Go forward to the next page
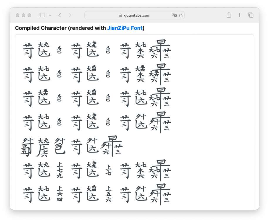The height and width of the screenshot is (222, 269). click(x=70, y=15)
